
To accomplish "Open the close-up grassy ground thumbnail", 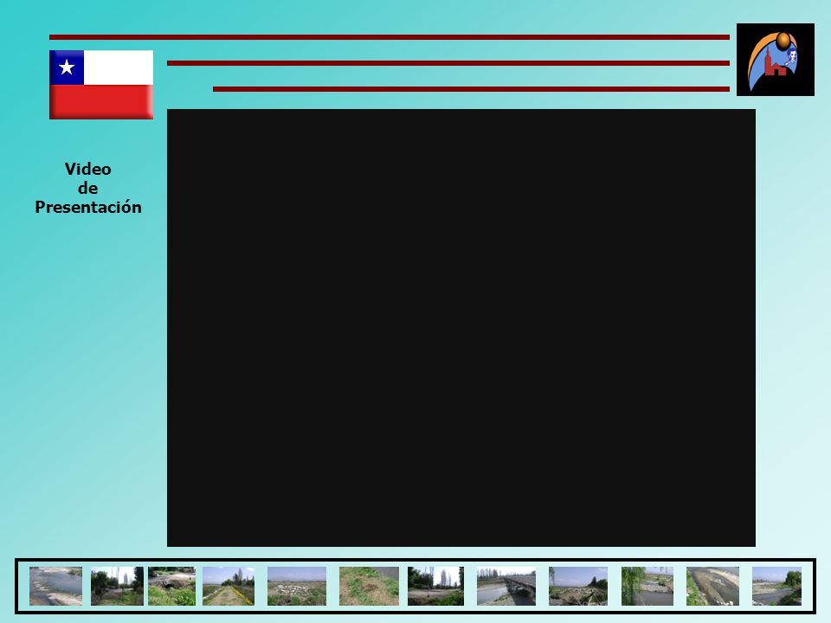I will click(369, 586).
